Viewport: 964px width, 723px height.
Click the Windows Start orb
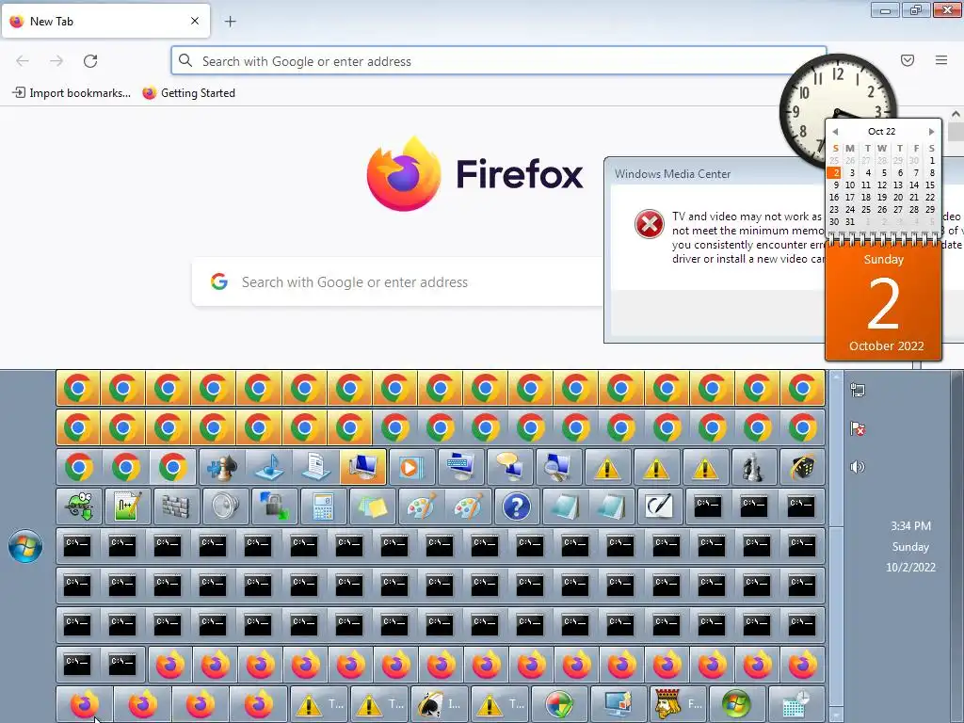25,546
